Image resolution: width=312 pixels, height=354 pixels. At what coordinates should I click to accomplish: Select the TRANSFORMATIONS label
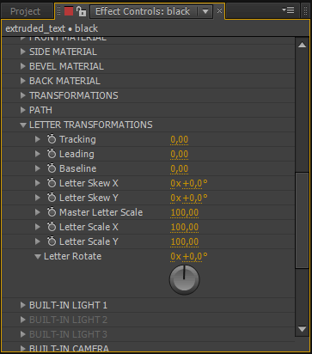pos(74,95)
